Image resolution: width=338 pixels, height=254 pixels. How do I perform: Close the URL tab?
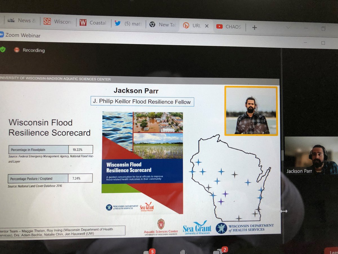tap(206, 26)
